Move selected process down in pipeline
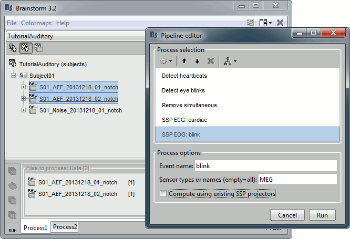 click(x=197, y=61)
